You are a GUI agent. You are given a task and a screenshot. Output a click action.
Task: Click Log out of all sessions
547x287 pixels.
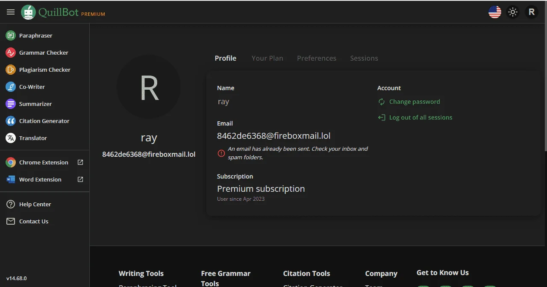[421, 117]
